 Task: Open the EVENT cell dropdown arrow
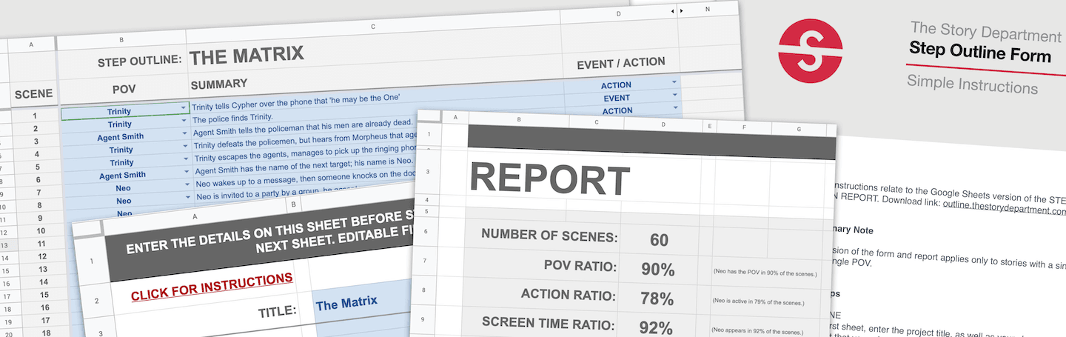(674, 95)
